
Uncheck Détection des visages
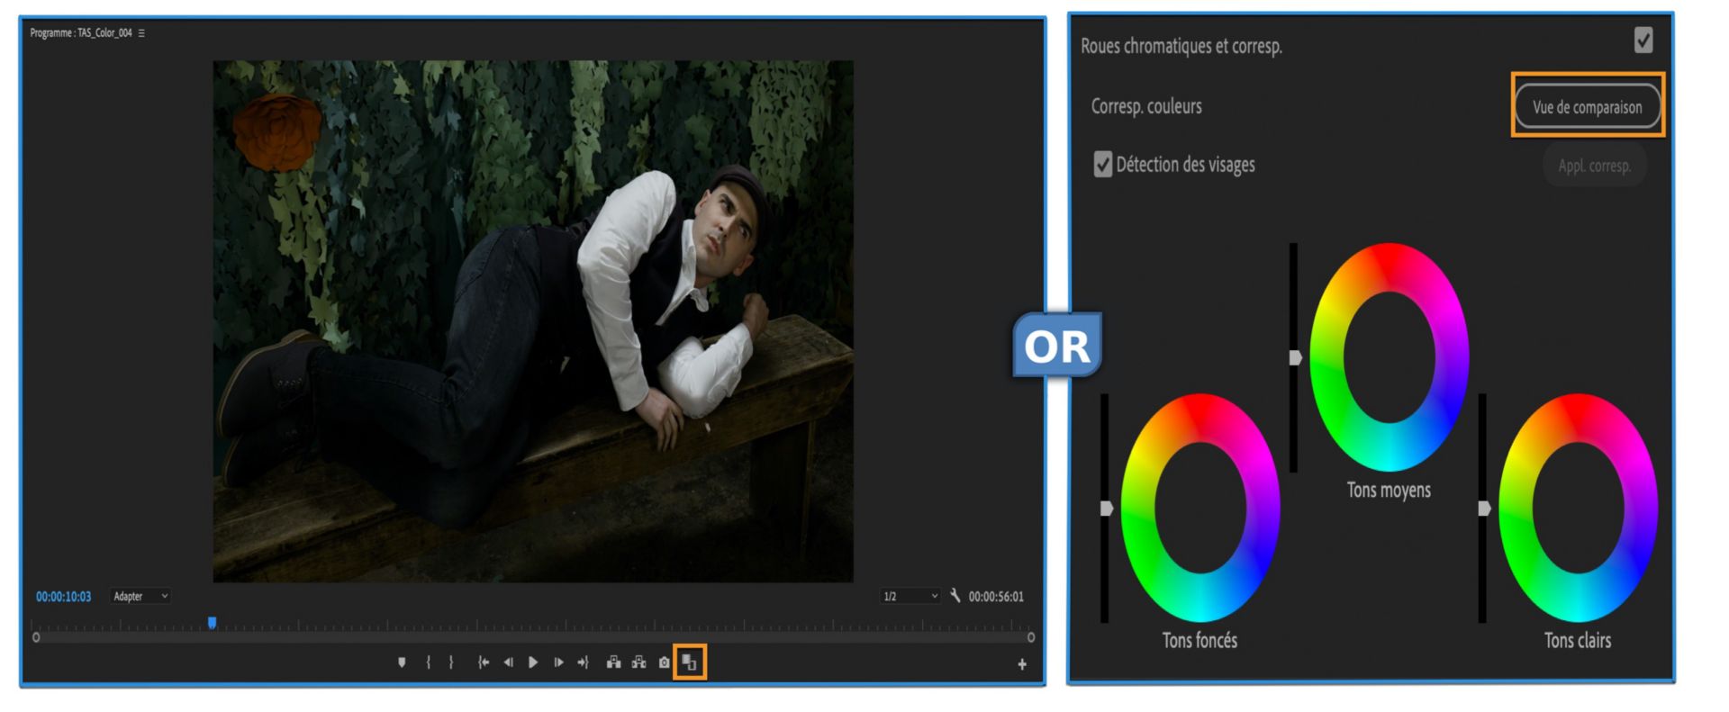click(1103, 164)
